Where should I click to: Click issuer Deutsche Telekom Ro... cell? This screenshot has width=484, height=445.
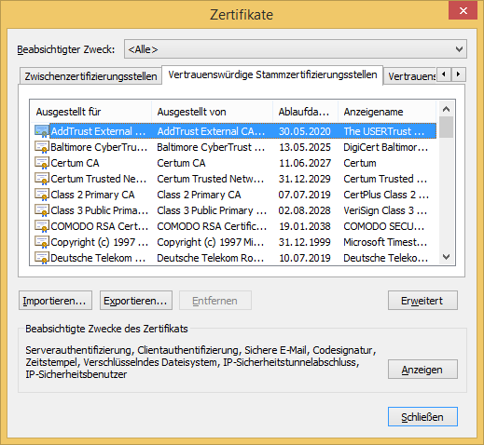[x=211, y=258]
